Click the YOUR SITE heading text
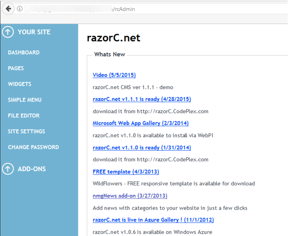Viewport: 288px width, 236px height. [34, 32]
